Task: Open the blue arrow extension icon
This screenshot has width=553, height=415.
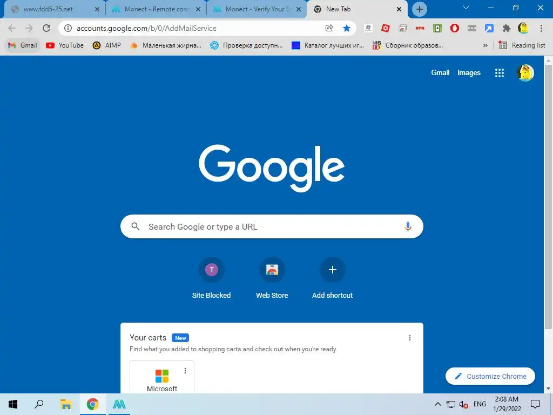Action: [489, 28]
